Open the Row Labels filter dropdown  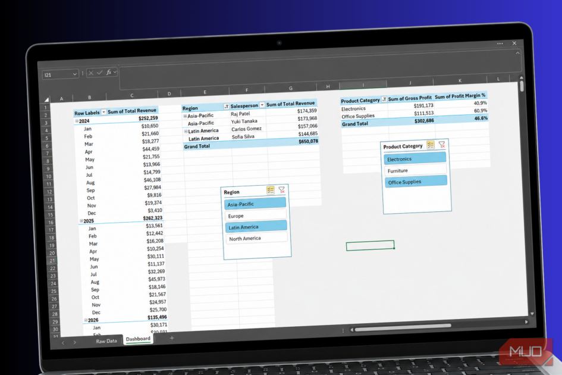coord(104,112)
